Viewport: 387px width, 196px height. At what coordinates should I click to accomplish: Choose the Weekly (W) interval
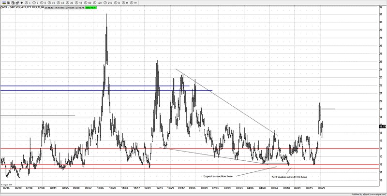click(135, 2)
